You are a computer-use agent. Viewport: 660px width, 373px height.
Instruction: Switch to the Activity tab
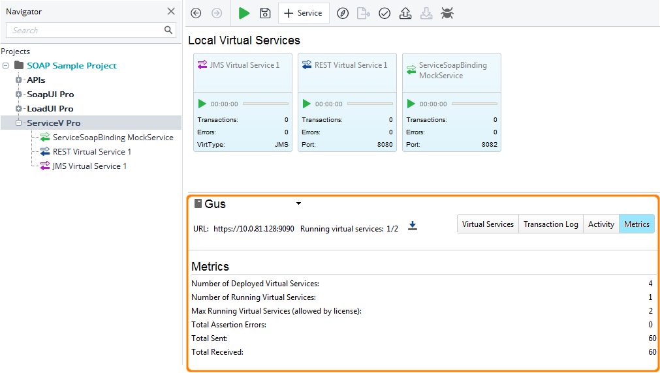pos(601,224)
